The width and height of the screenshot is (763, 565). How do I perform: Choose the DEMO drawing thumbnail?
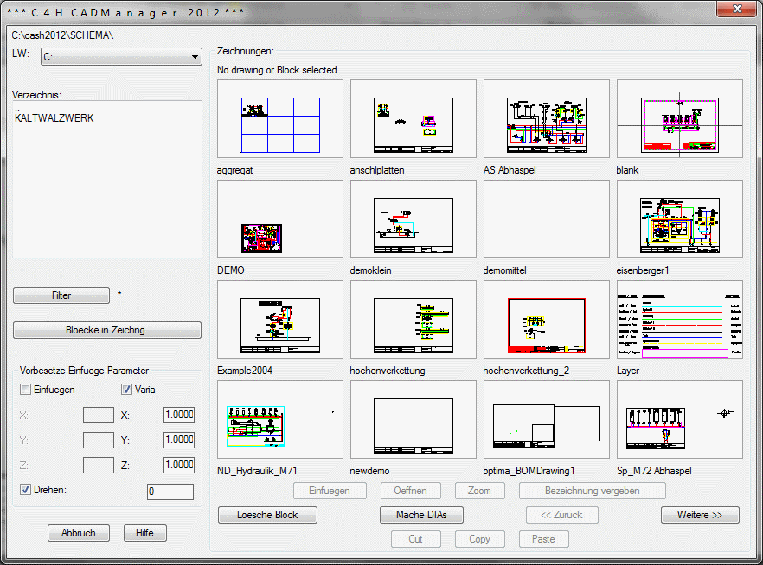pos(280,220)
